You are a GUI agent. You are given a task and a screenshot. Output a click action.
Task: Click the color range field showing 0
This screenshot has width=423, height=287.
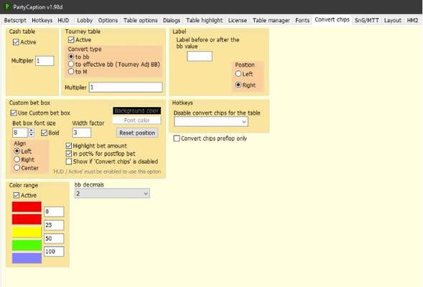click(54, 212)
